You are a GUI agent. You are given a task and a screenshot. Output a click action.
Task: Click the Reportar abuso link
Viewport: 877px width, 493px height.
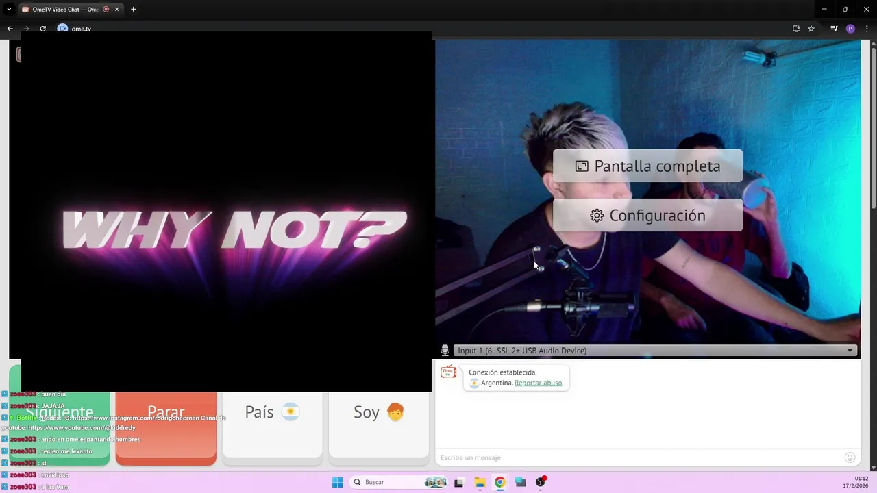(x=538, y=383)
